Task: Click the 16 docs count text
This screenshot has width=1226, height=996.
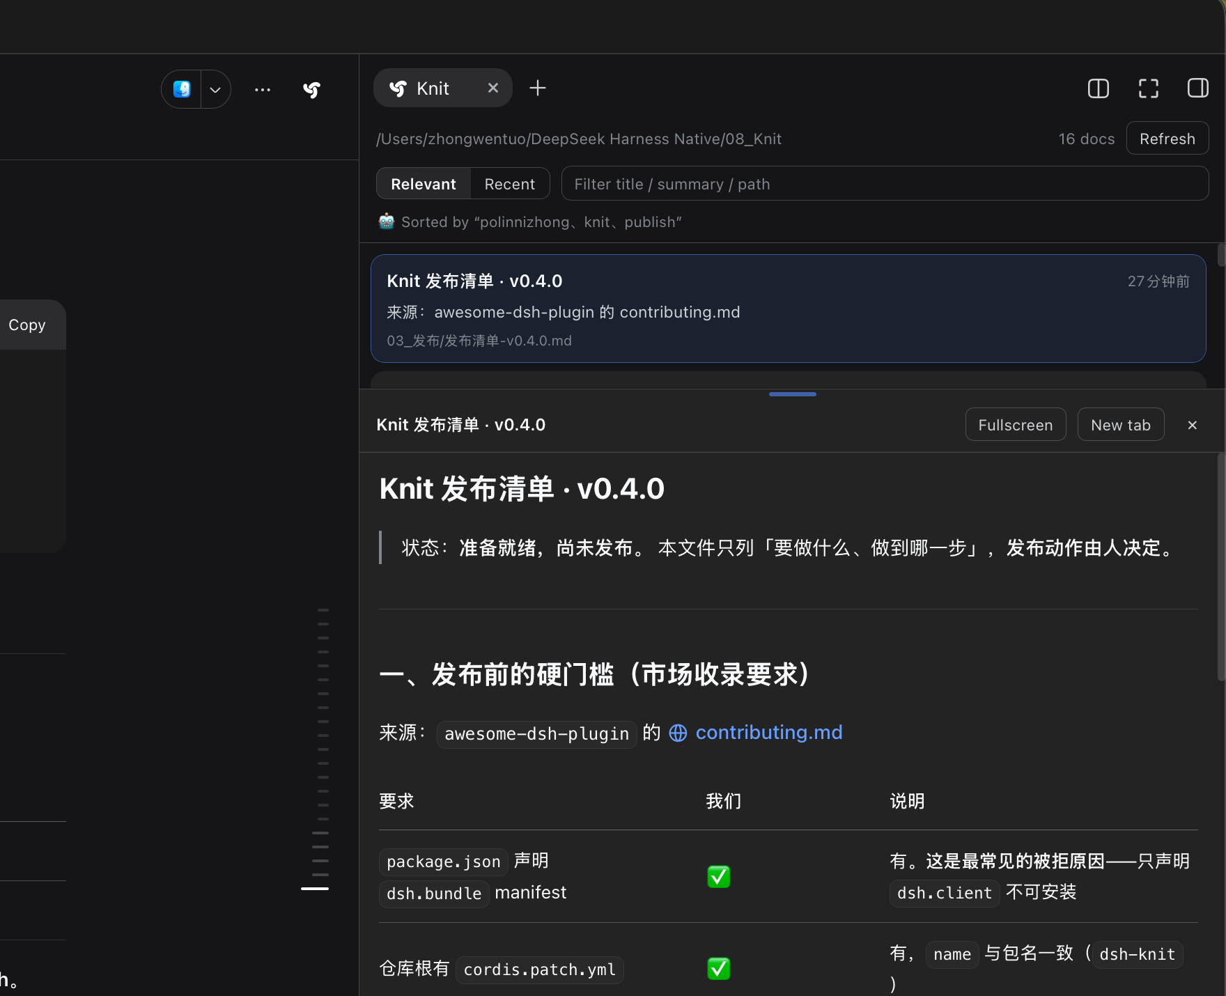Action: click(x=1087, y=139)
